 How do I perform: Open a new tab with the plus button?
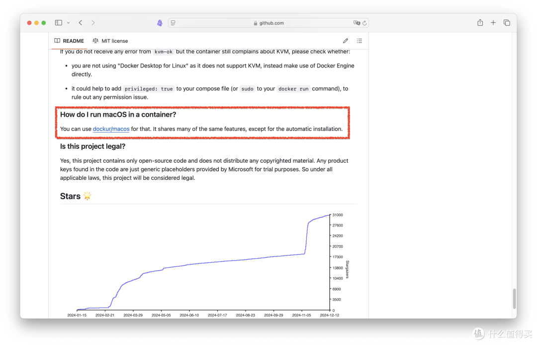click(x=493, y=22)
